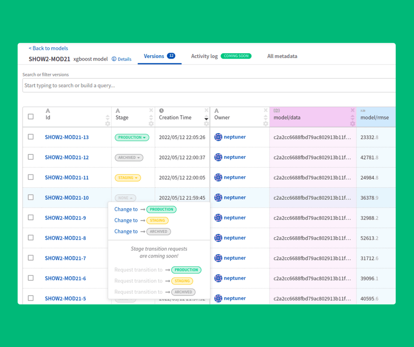Click neptuner avatar in SHOW2-MOD21-6 row

pos(218,278)
